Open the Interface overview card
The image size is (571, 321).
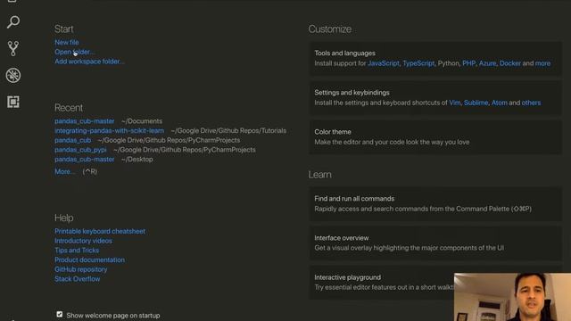435,243
